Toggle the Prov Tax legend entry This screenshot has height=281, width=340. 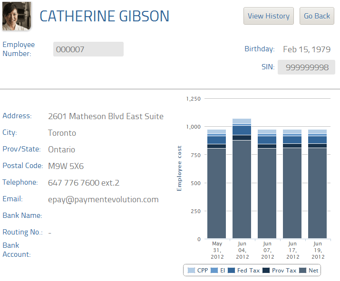[x=279, y=271]
